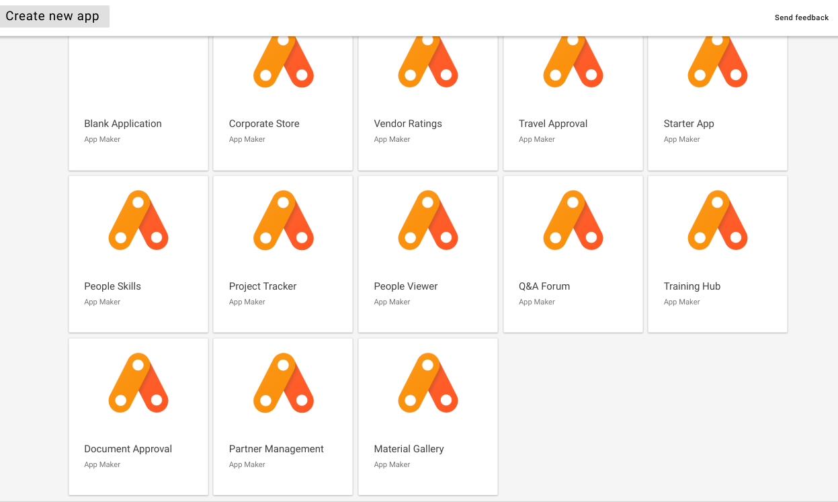
Task: Click the Starter App App Maker icon
Action: [718, 62]
